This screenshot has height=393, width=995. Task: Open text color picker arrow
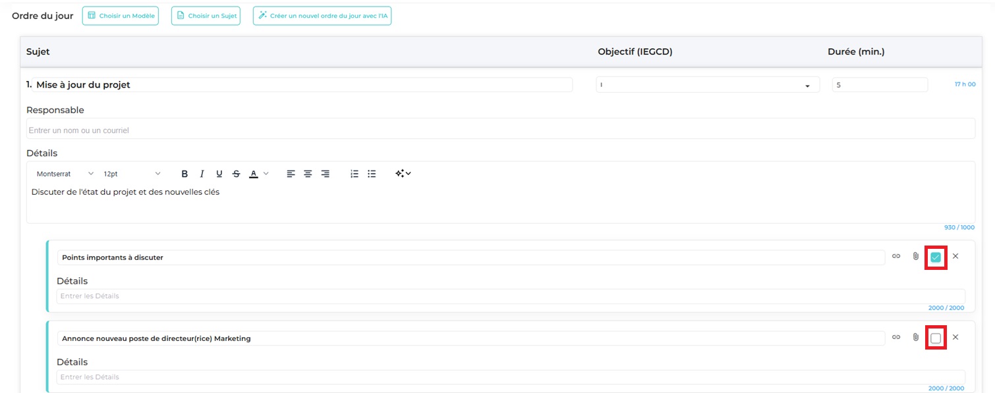(x=266, y=174)
